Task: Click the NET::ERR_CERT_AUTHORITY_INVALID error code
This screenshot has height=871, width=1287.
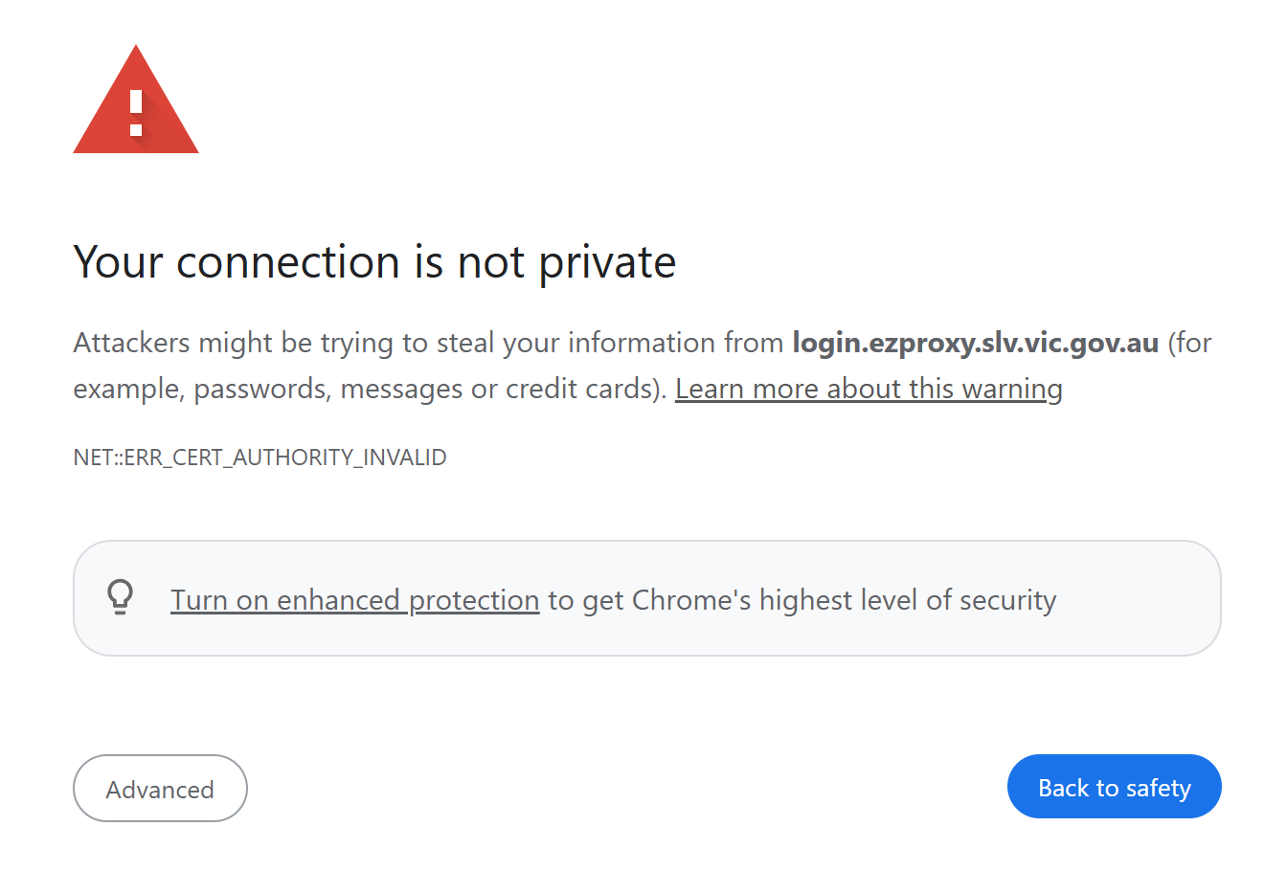Action: pyautogui.click(x=260, y=458)
